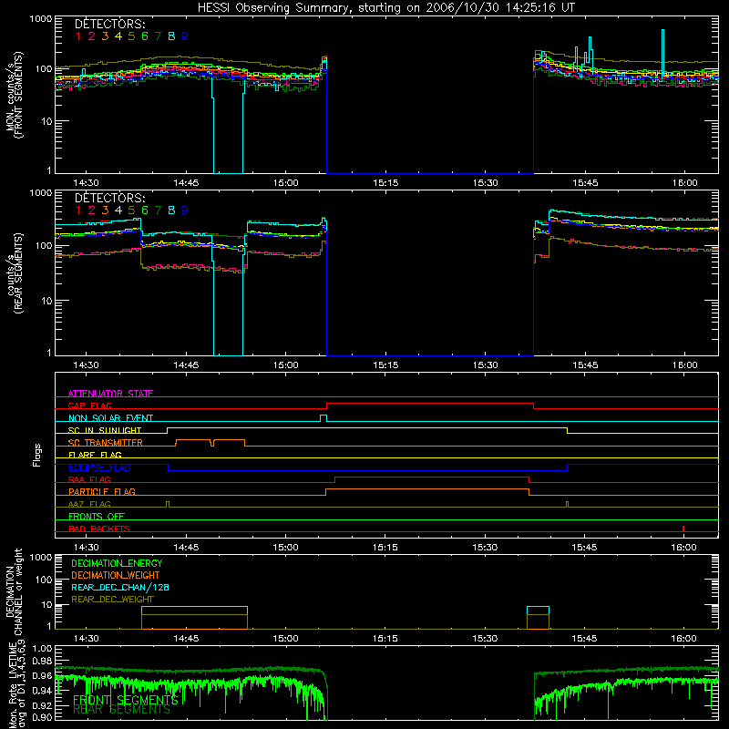Click the SC_IN_SUNLIGHT flag label
729x729 pixels.
pos(105,430)
